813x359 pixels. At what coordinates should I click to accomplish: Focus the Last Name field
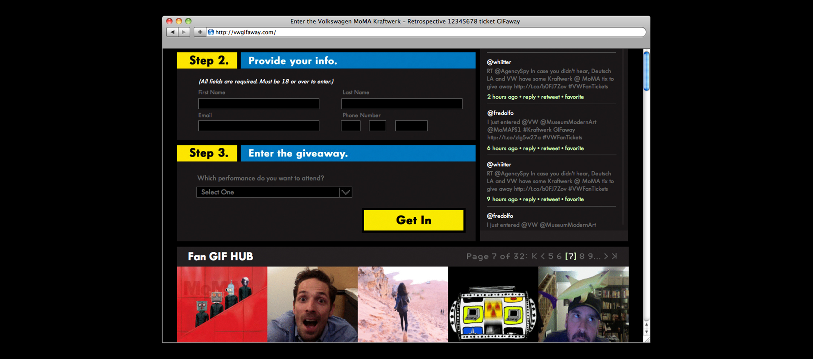point(402,104)
